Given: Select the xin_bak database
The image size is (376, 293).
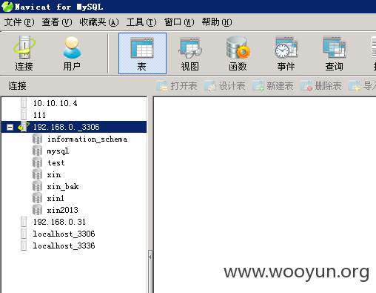Looking at the screenshot, I should (63, 186).
